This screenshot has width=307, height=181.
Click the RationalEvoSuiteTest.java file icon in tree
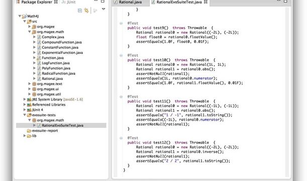coord(39,125)
